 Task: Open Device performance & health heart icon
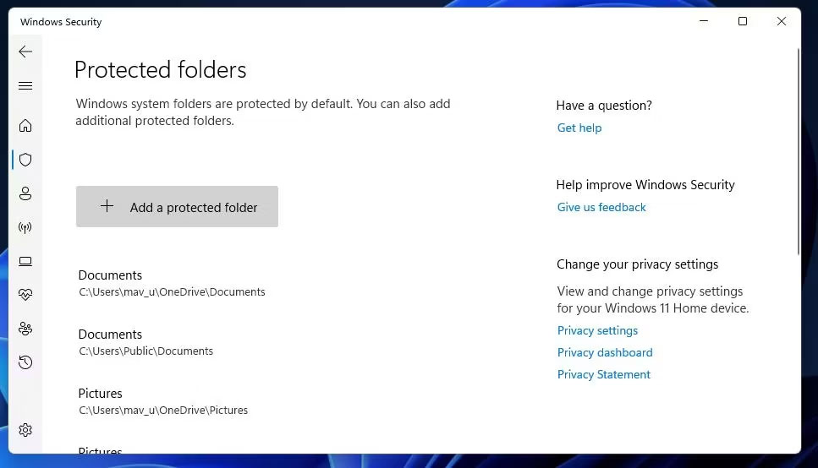(x=25, y=295)
